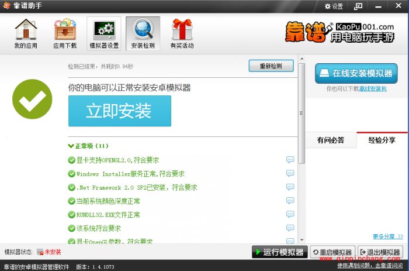409x271 pixels.
Task: Click comment bubble beside Windows Installer row
Action: coord(290,174)
